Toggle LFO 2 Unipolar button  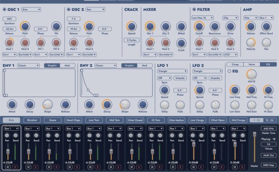coord(215,78)
